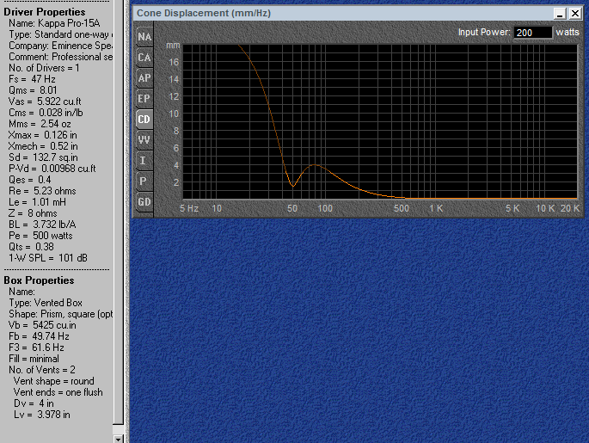Click 'No. of Drivers = 1' text
This screenshot has width=589, height=443.
click(x=45, y=68)
